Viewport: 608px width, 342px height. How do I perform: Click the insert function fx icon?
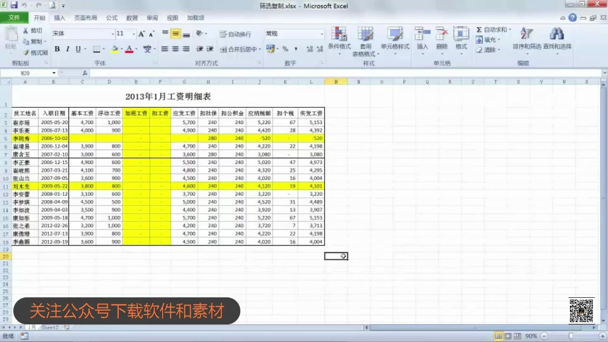click(85, 73)
